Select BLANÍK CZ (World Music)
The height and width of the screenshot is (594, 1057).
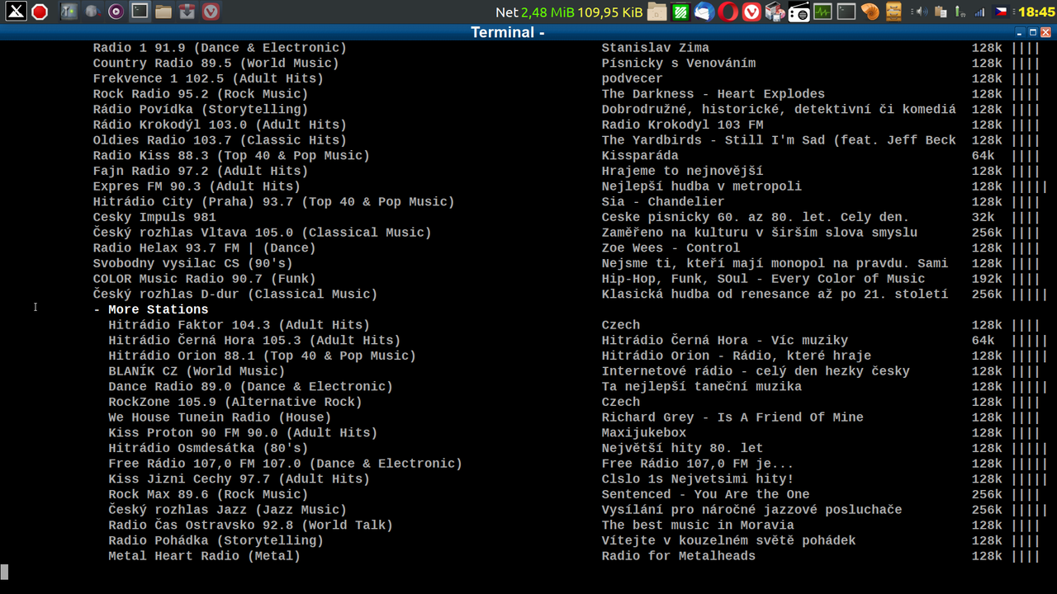pos(197,371)
